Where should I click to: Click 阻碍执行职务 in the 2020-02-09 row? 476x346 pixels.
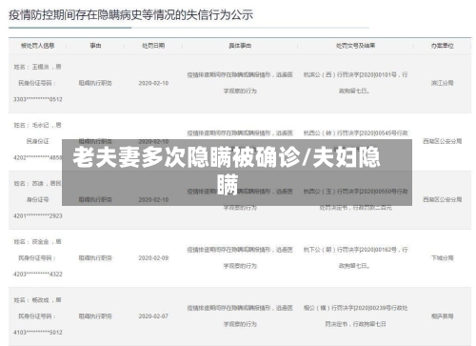[95, 258]
